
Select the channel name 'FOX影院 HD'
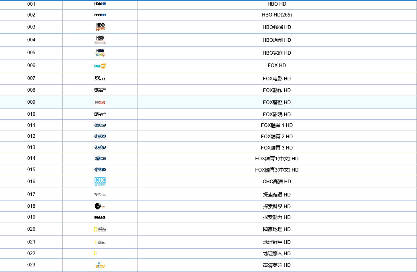pos(277,114)
